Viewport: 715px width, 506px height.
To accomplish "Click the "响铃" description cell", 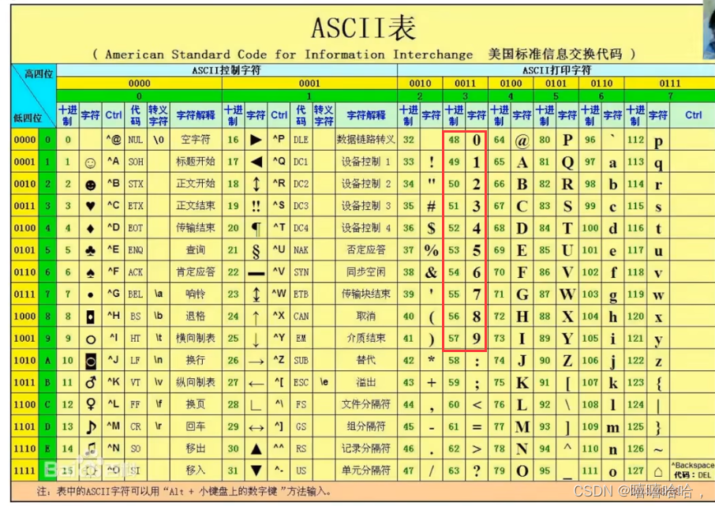I will [196, 294].
